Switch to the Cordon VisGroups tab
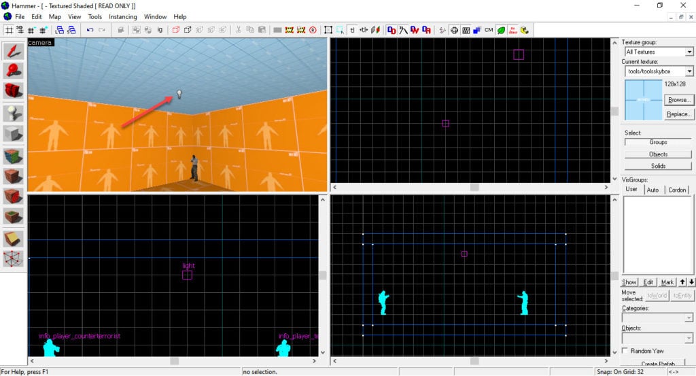 [x=677, y=190]
